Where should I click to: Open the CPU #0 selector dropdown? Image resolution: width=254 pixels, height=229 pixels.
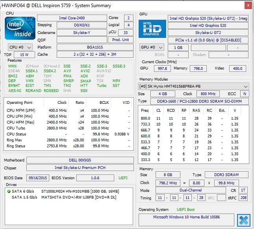click(20, 47)
